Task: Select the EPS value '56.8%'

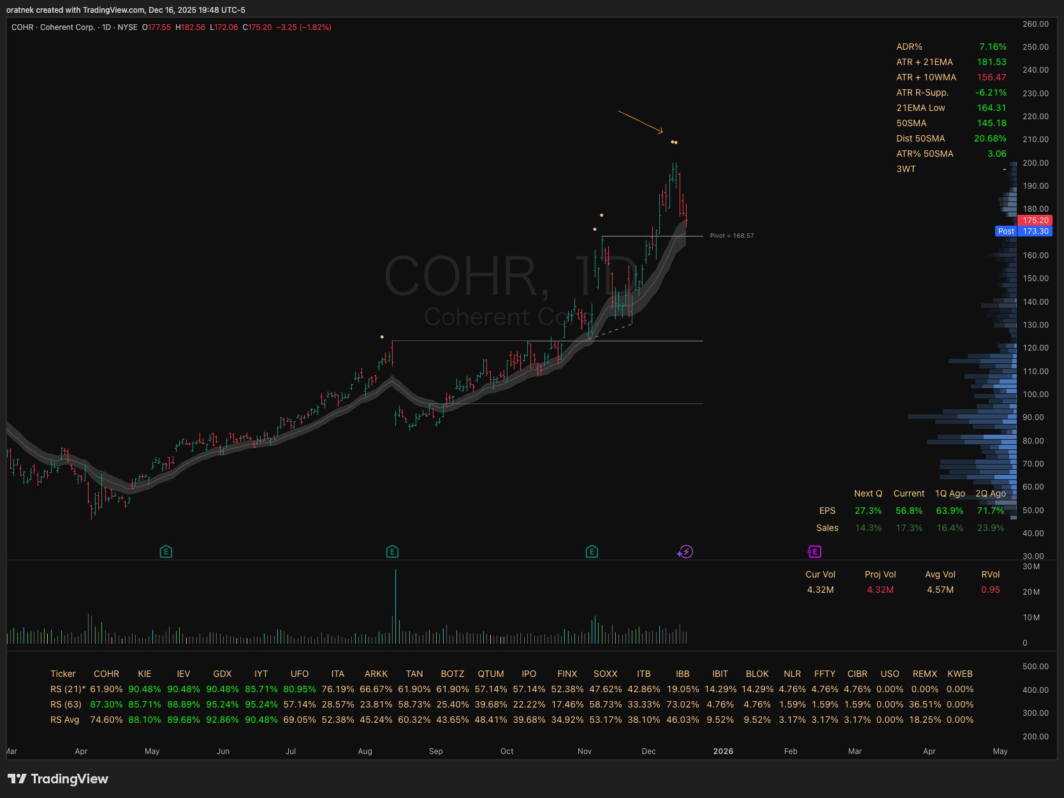Action: 909,511
